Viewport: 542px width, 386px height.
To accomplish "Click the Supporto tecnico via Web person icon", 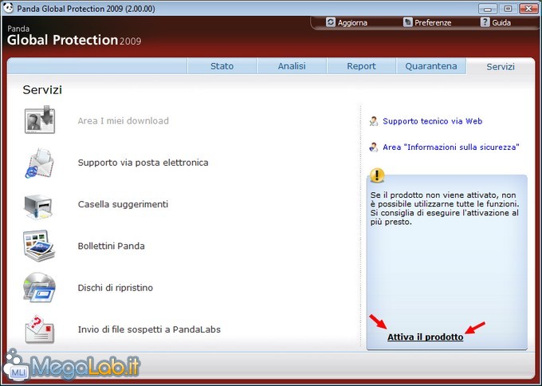I will (374, 121).
